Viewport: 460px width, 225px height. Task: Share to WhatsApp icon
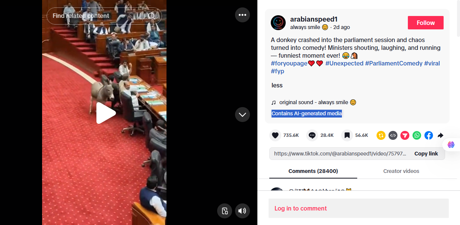(417, 135)
